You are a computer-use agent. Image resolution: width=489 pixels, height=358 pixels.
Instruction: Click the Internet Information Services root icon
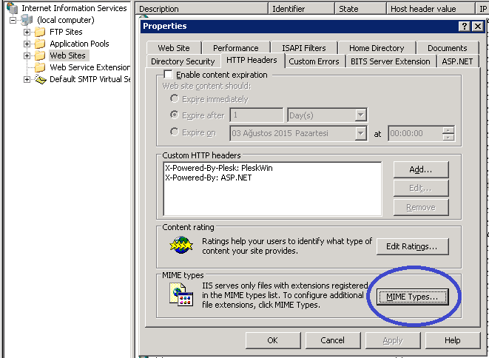(x=13, y=8)
